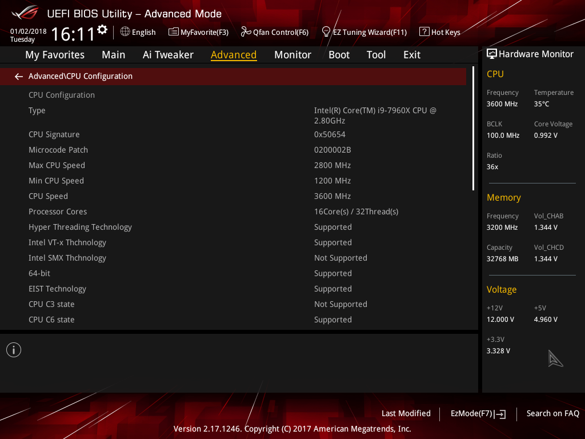Click the i9-7960X CPU type value
The width and height of the screenshot is (585, 439).
click(x=375, y=115)
